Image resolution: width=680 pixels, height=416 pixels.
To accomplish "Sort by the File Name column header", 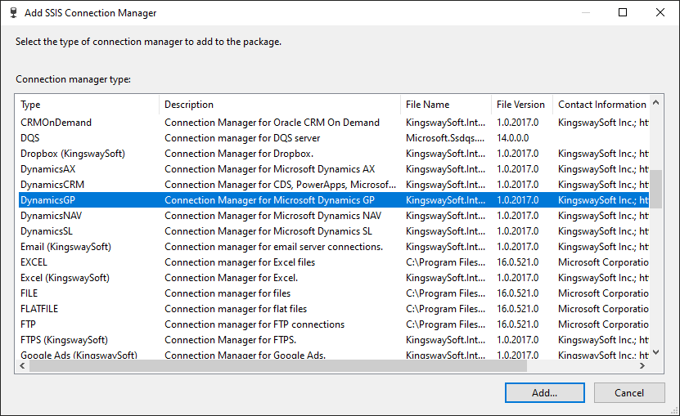I will [x=446, y=105].
